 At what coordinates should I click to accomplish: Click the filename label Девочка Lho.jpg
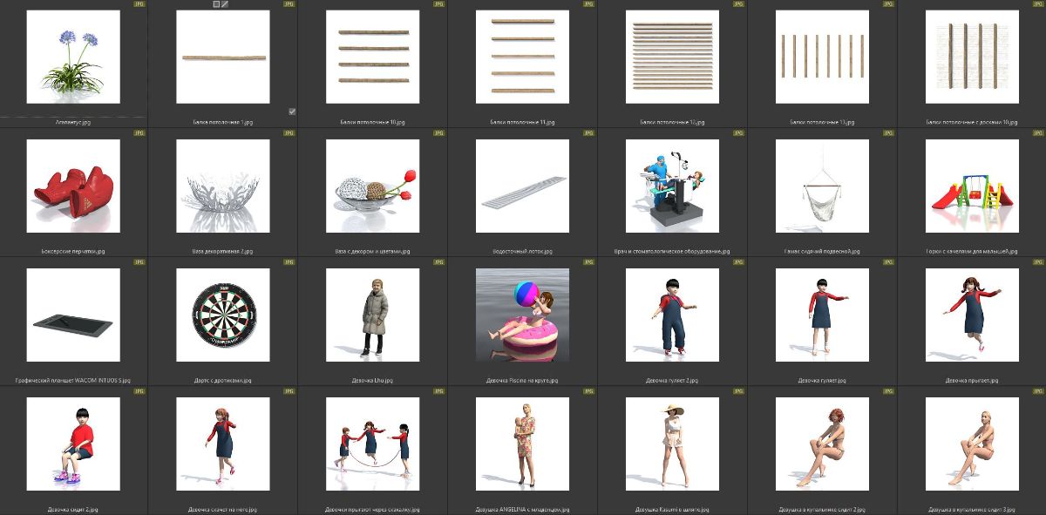click(372, 381)
